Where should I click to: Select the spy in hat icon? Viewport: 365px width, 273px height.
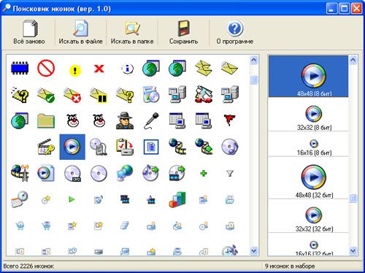[125, 120]
